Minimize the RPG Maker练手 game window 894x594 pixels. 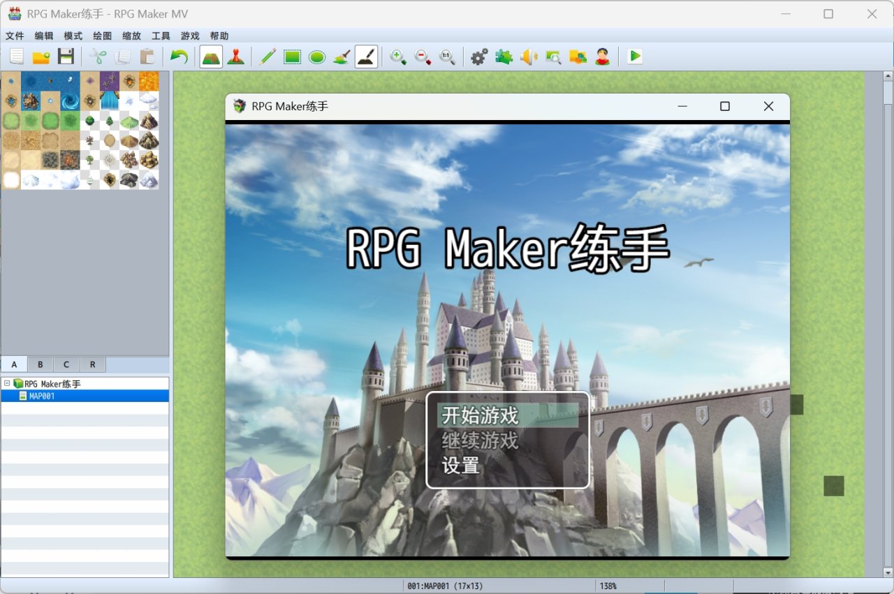coord(682,106)
